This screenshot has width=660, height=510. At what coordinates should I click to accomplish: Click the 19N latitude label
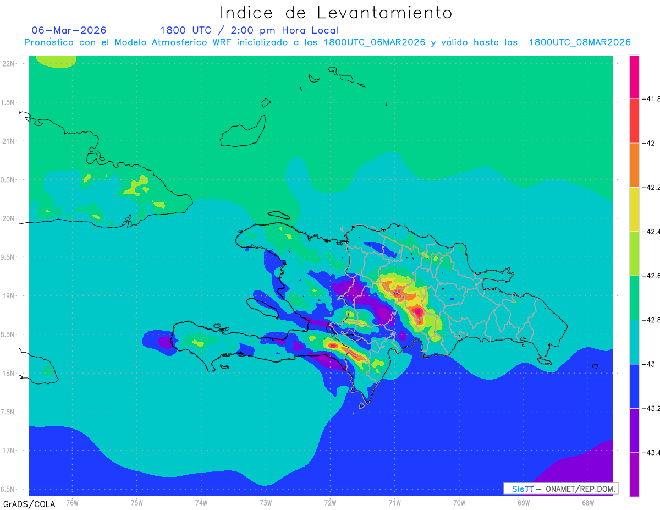pyautogui.click(x=9, y=296)
